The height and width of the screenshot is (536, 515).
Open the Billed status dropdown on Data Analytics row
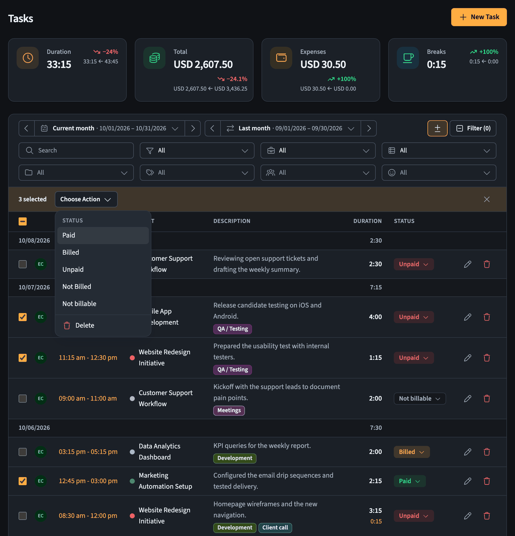412,452
